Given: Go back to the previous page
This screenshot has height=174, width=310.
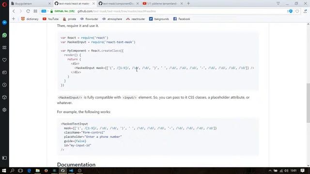Looking at the screenshot, I should [x=14, y=11].
